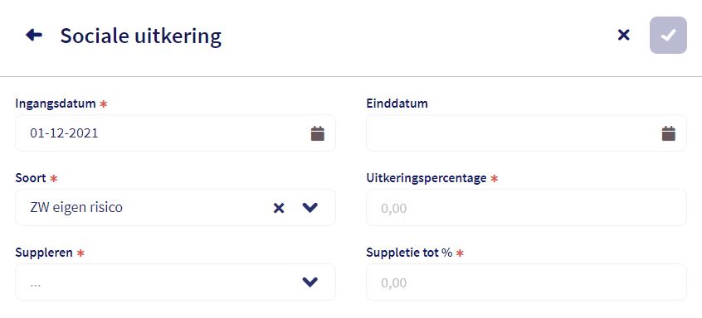Expand the Suppleren dropdown chevron
Viewport: 702px width, 318px height.
click(x=310, y=282)
